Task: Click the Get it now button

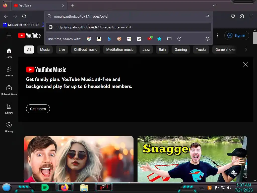Action: point(38,109)
